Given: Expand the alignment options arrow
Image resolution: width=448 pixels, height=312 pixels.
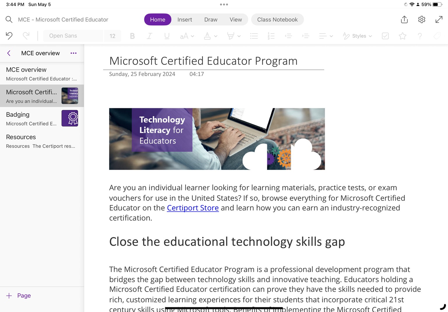Looking at the screenshot, I should coord(331,36).
